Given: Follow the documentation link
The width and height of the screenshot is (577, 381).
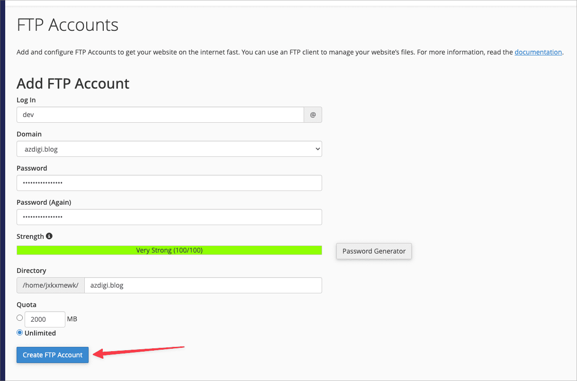Looking at the screenshot, I should (x=538, y=52).
